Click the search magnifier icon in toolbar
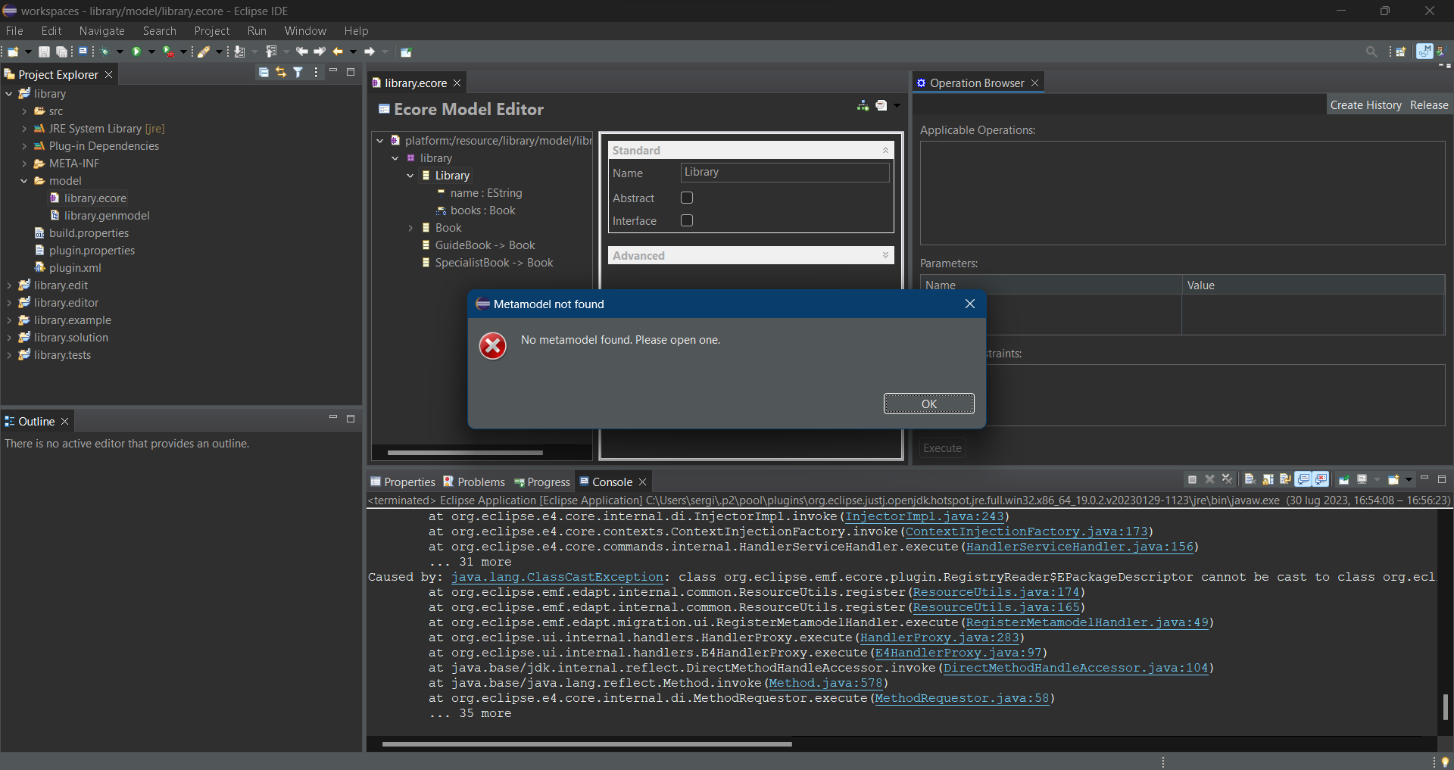Screen dimensions: 1454x770 coord(1371,51)
